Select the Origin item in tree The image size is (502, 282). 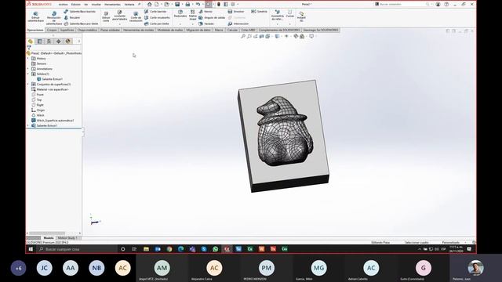click(40, 110)
